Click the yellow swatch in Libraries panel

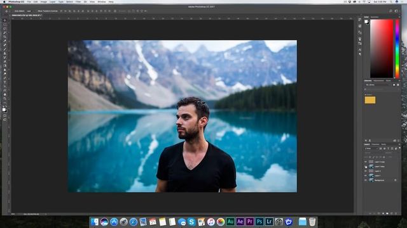click(x=370, y=100)
